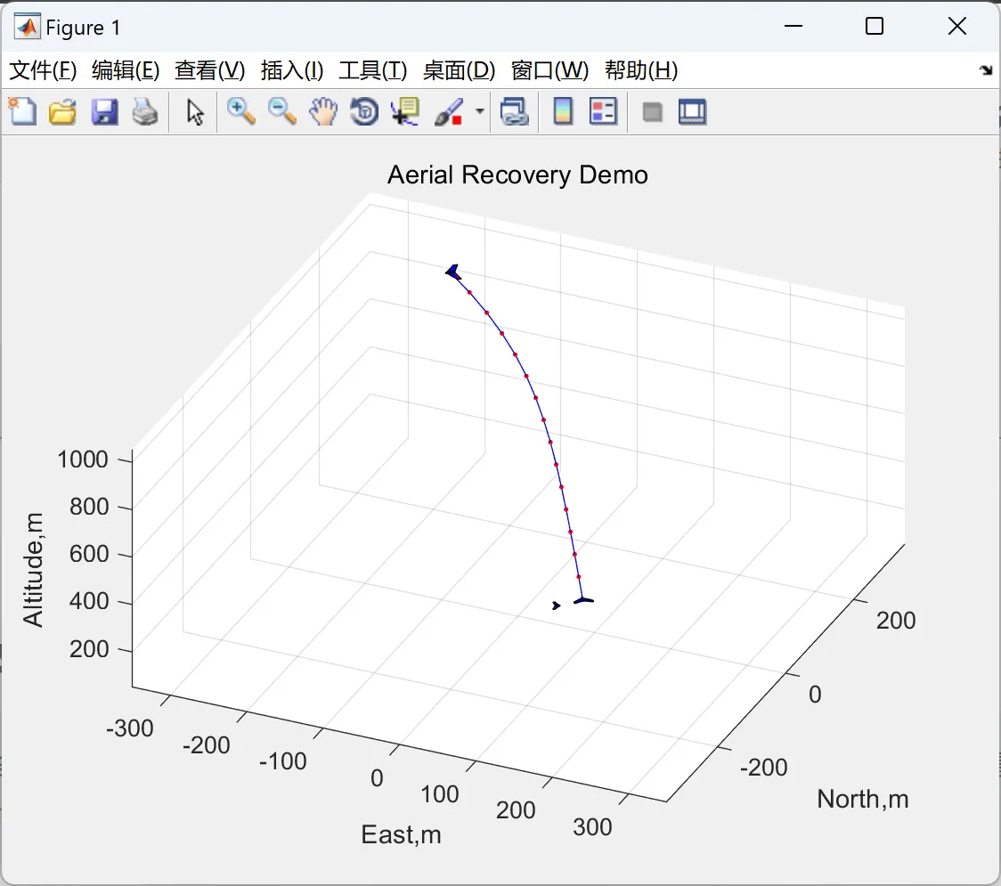1001x886 pixels.
Task: Click the Hide Plot Tools icon
Action: [652, 113]
